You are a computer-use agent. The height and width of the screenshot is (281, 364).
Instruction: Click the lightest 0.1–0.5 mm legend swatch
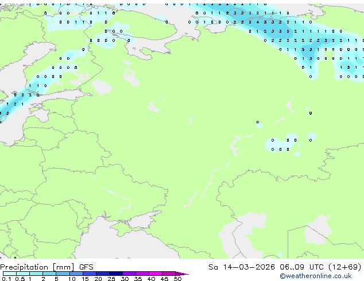pyautogui.click(x=10, y=274)
